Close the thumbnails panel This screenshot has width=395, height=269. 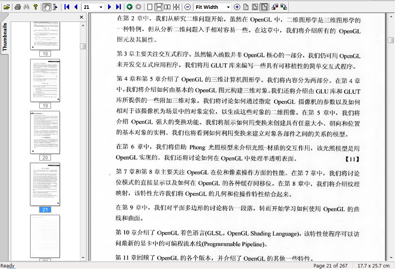pos(81,17)
